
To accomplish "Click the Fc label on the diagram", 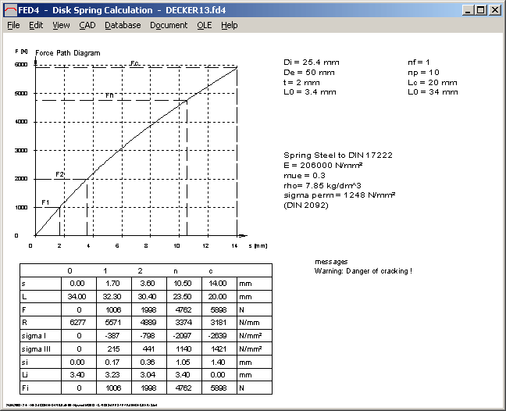I will click(135, 63).
